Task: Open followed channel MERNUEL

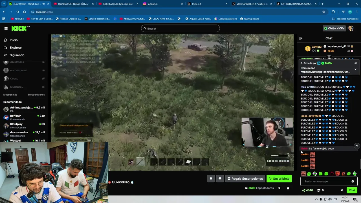Action: pyautogui.click(x=24, y=87)
